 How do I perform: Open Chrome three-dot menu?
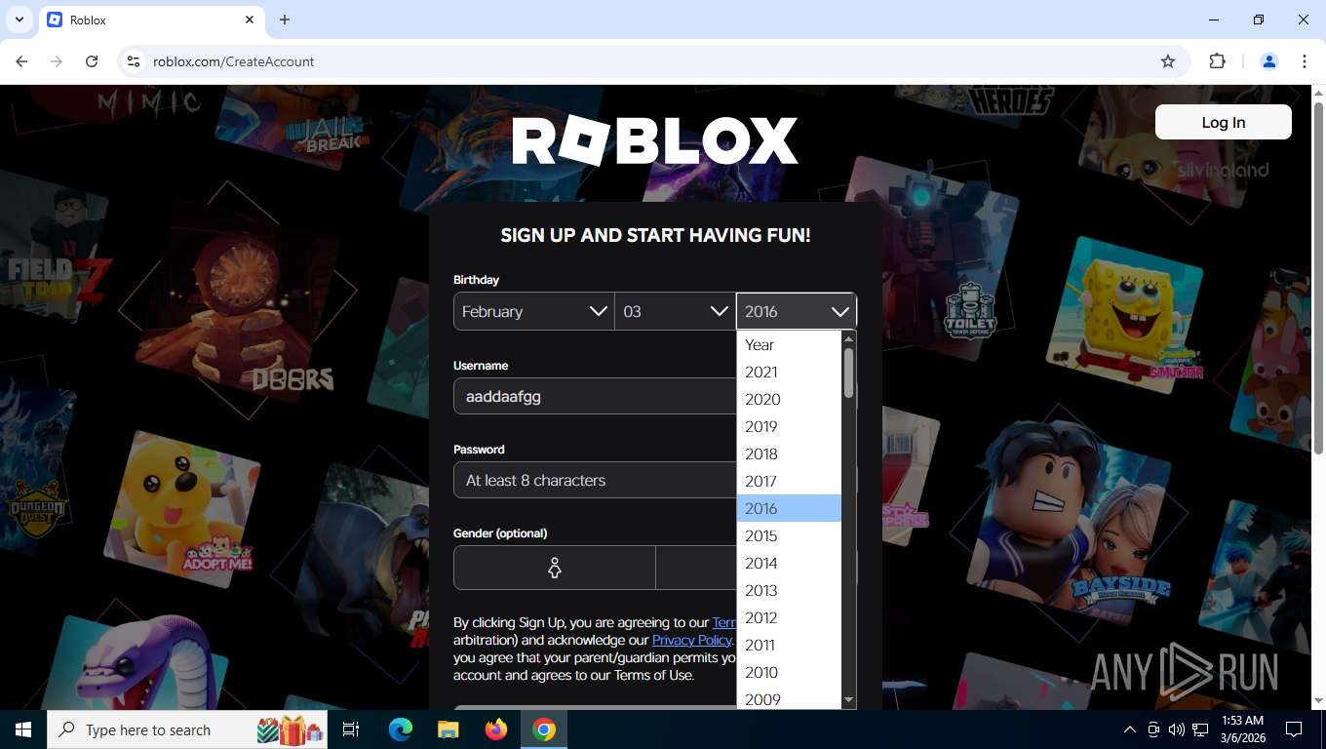click(1305, 61)
